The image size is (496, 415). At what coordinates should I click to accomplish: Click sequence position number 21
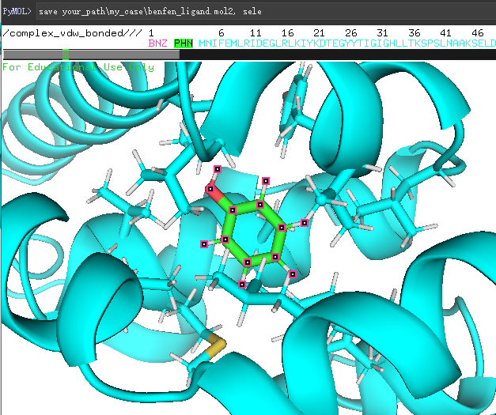pos(319,33)
